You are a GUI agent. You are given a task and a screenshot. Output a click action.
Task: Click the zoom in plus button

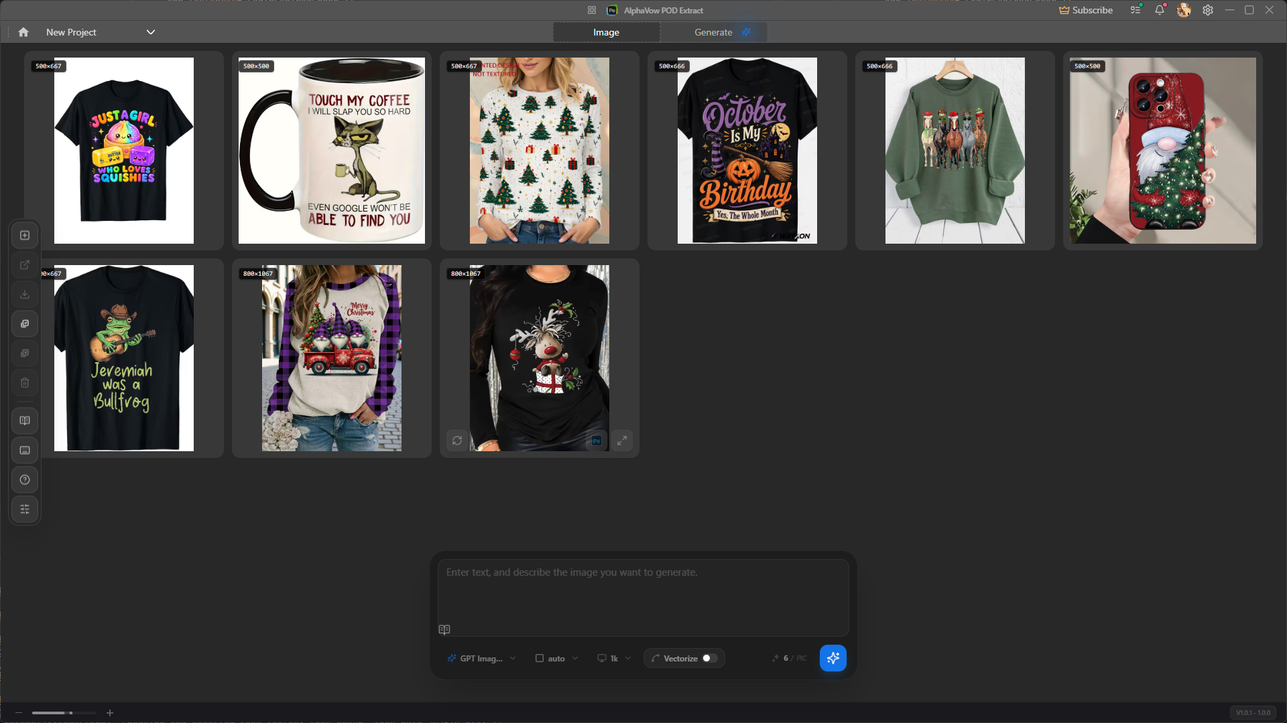point(110,713)
